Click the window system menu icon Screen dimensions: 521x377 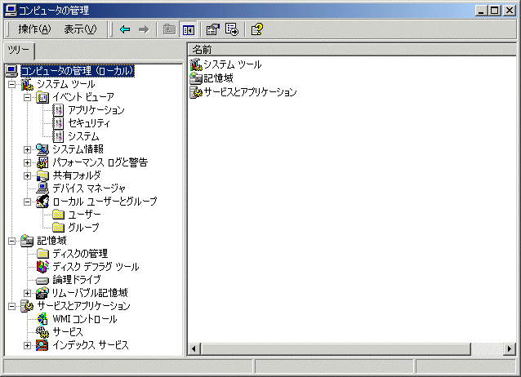(11, 11)
